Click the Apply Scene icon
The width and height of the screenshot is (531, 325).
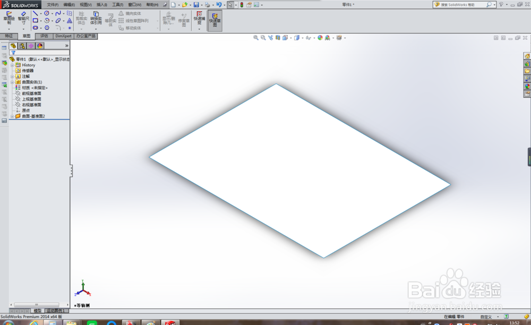click(x=328, y=38)
